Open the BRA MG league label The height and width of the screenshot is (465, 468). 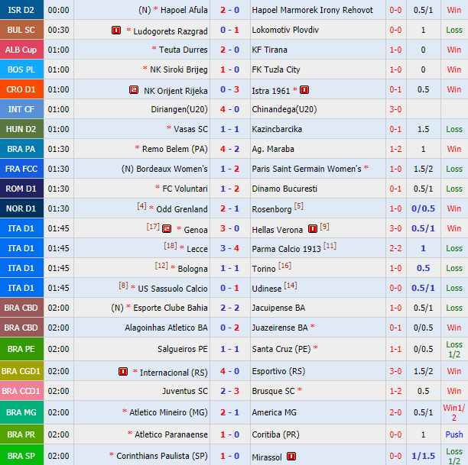[21, 412]
